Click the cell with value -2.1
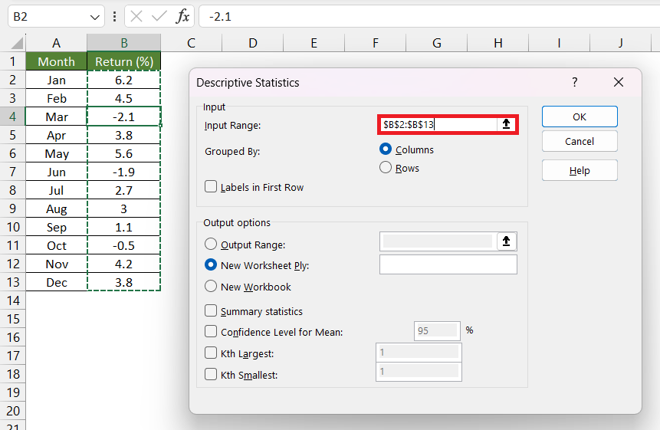This screenshot has height=430, width=660. coord(123,117)
